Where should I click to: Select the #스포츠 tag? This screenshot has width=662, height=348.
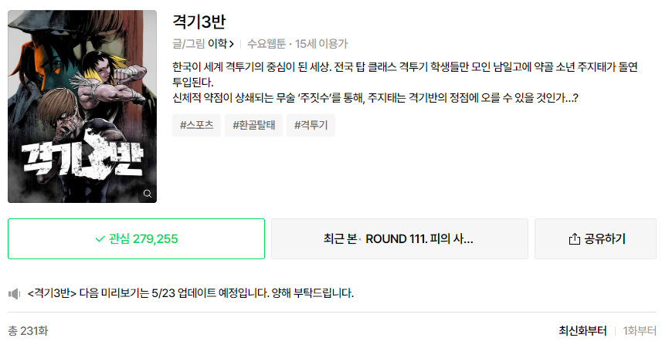coord(198,125)
